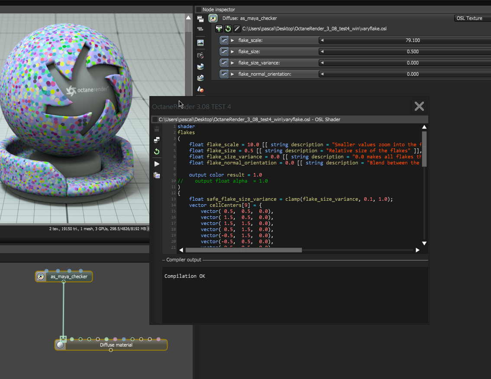Click the expand-all-nodes icon in Node inspector sidebar
The image size is (491, 379).
[x=200, y=19]
